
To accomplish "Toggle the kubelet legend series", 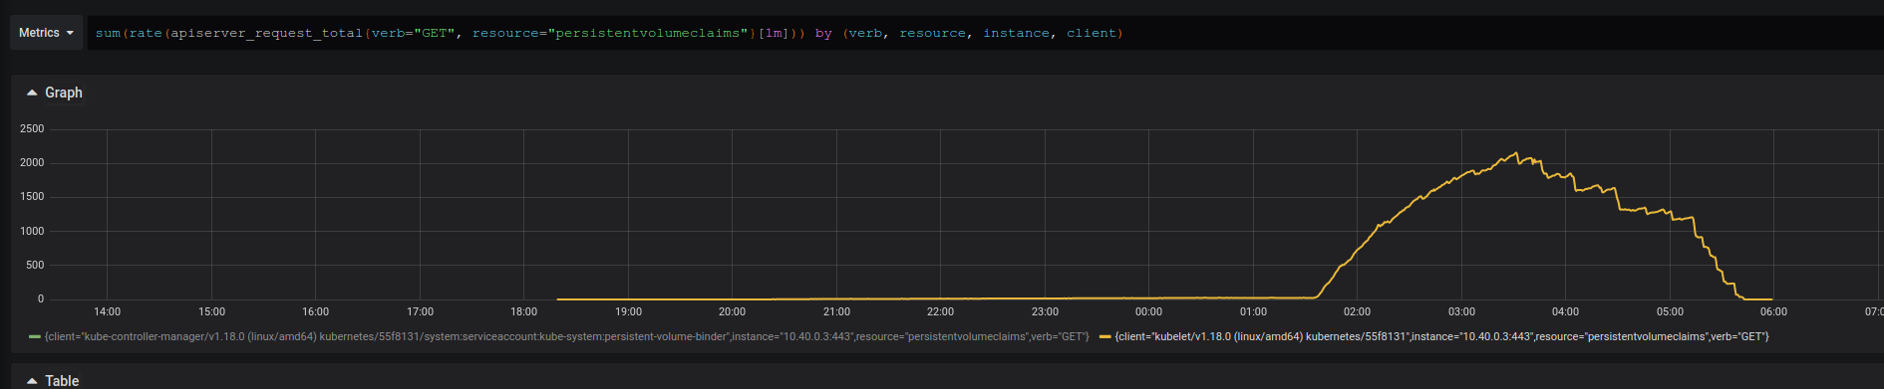I will click(1441, 336).
